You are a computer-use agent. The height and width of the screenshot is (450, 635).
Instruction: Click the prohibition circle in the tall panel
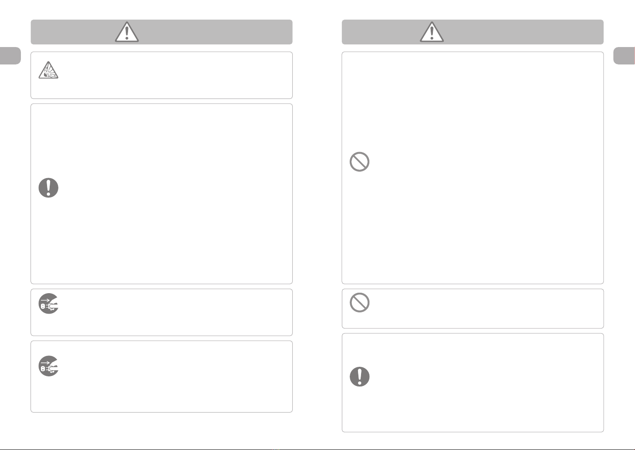[359, 162]
